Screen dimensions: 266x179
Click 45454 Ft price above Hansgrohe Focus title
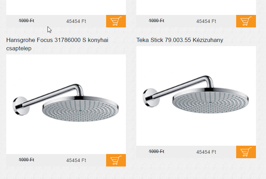pyautogui.click(x=76, y=21)
